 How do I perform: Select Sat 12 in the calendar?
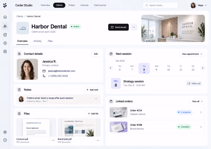tap(193, 68)
